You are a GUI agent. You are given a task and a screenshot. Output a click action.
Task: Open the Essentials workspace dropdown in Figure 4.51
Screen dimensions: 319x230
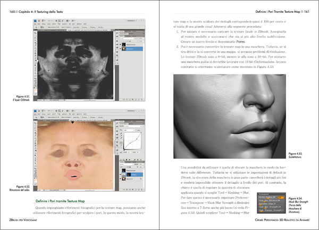click(x=132, y=21)
